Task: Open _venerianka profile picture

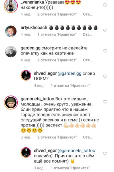Action: pos(11,6)
